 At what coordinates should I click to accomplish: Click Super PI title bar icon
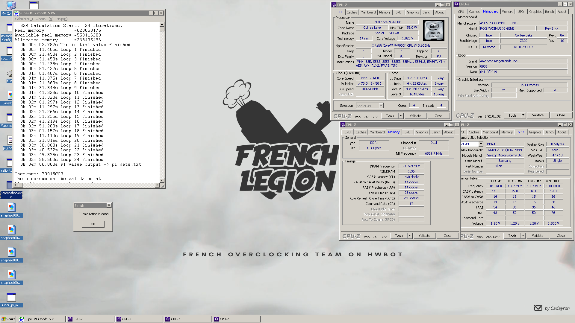point(16,13)
